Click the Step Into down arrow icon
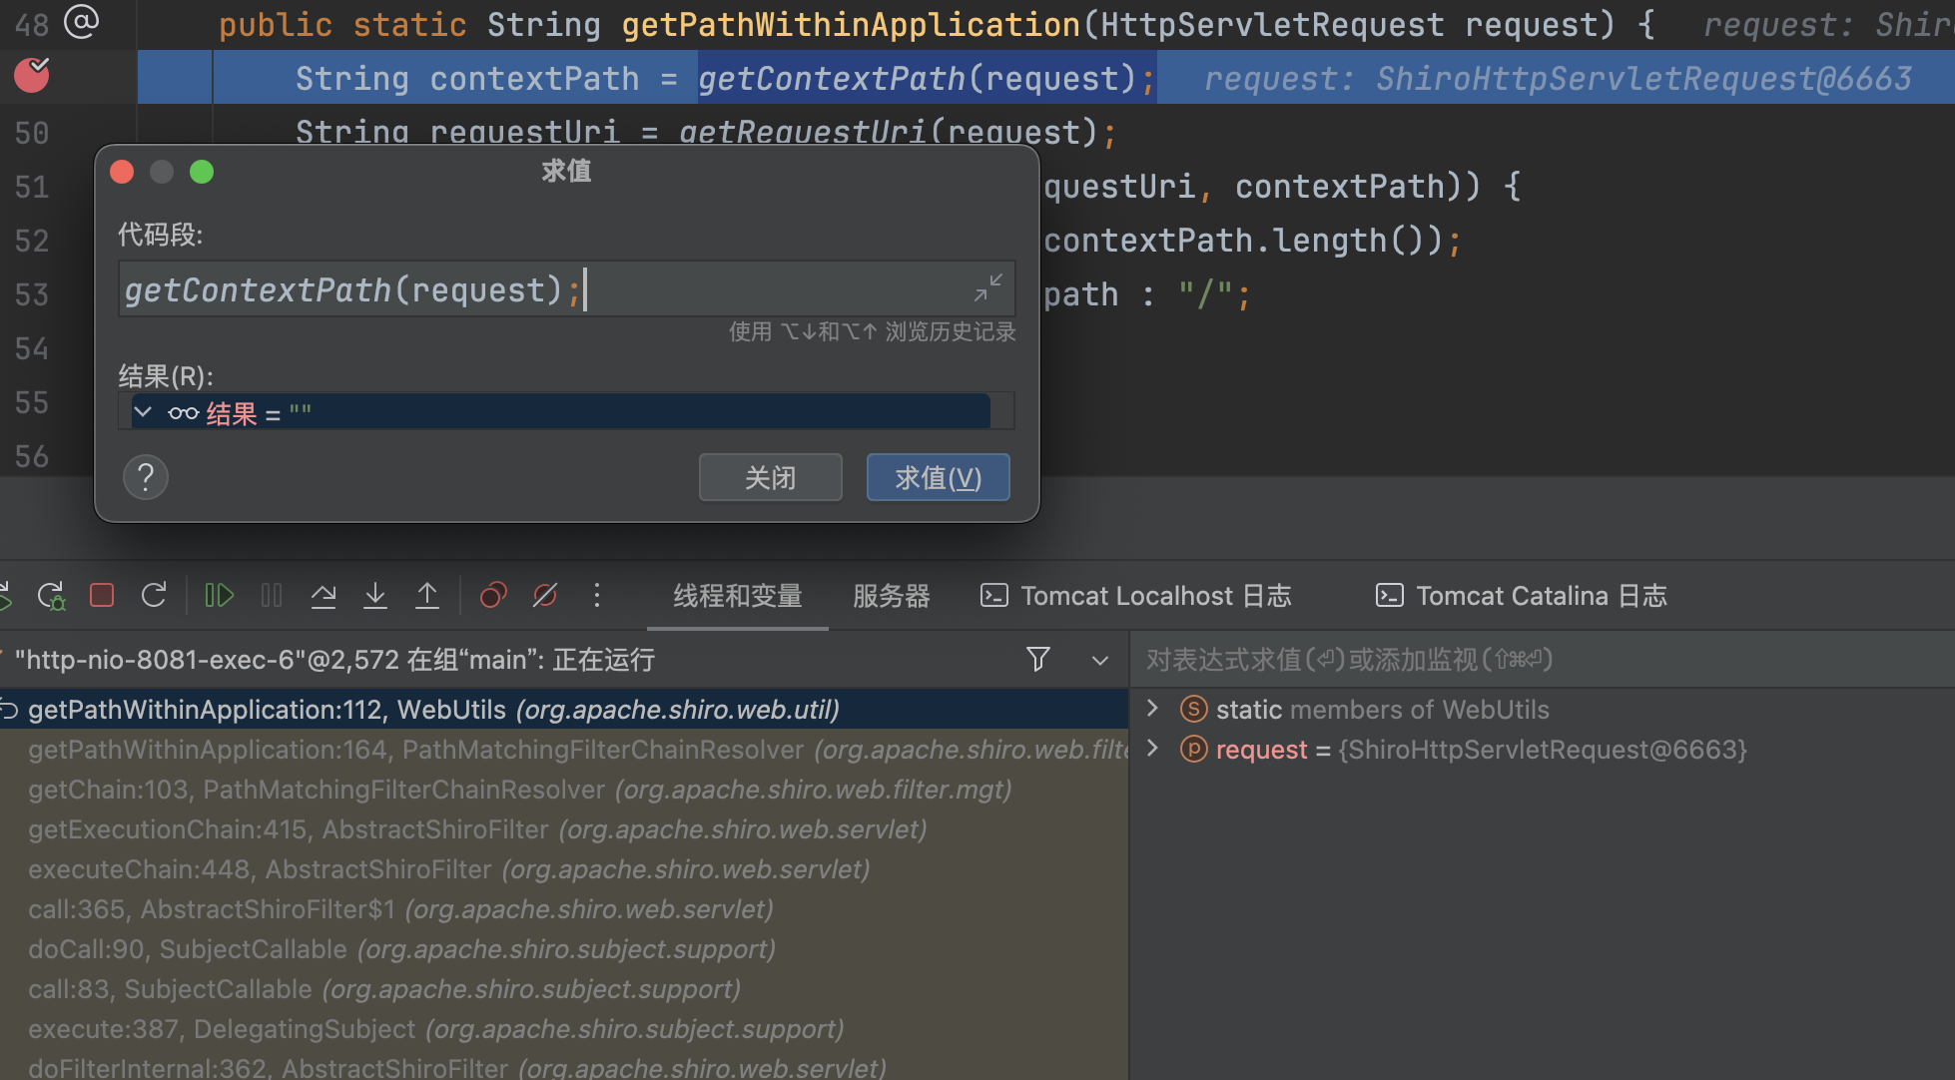This screenshot has height=1080, width=1955. click(x=375, y=596)
